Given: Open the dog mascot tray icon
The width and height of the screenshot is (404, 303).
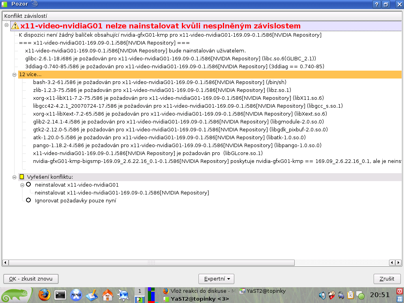Looking at the screenshot, I should pos(331,295).
